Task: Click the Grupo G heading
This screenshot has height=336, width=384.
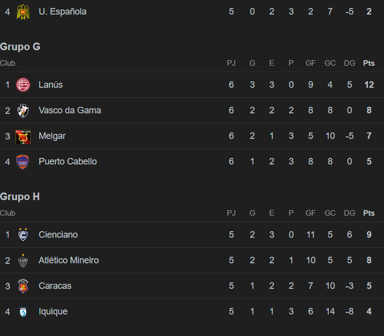Action: click(x=20, y=47)
